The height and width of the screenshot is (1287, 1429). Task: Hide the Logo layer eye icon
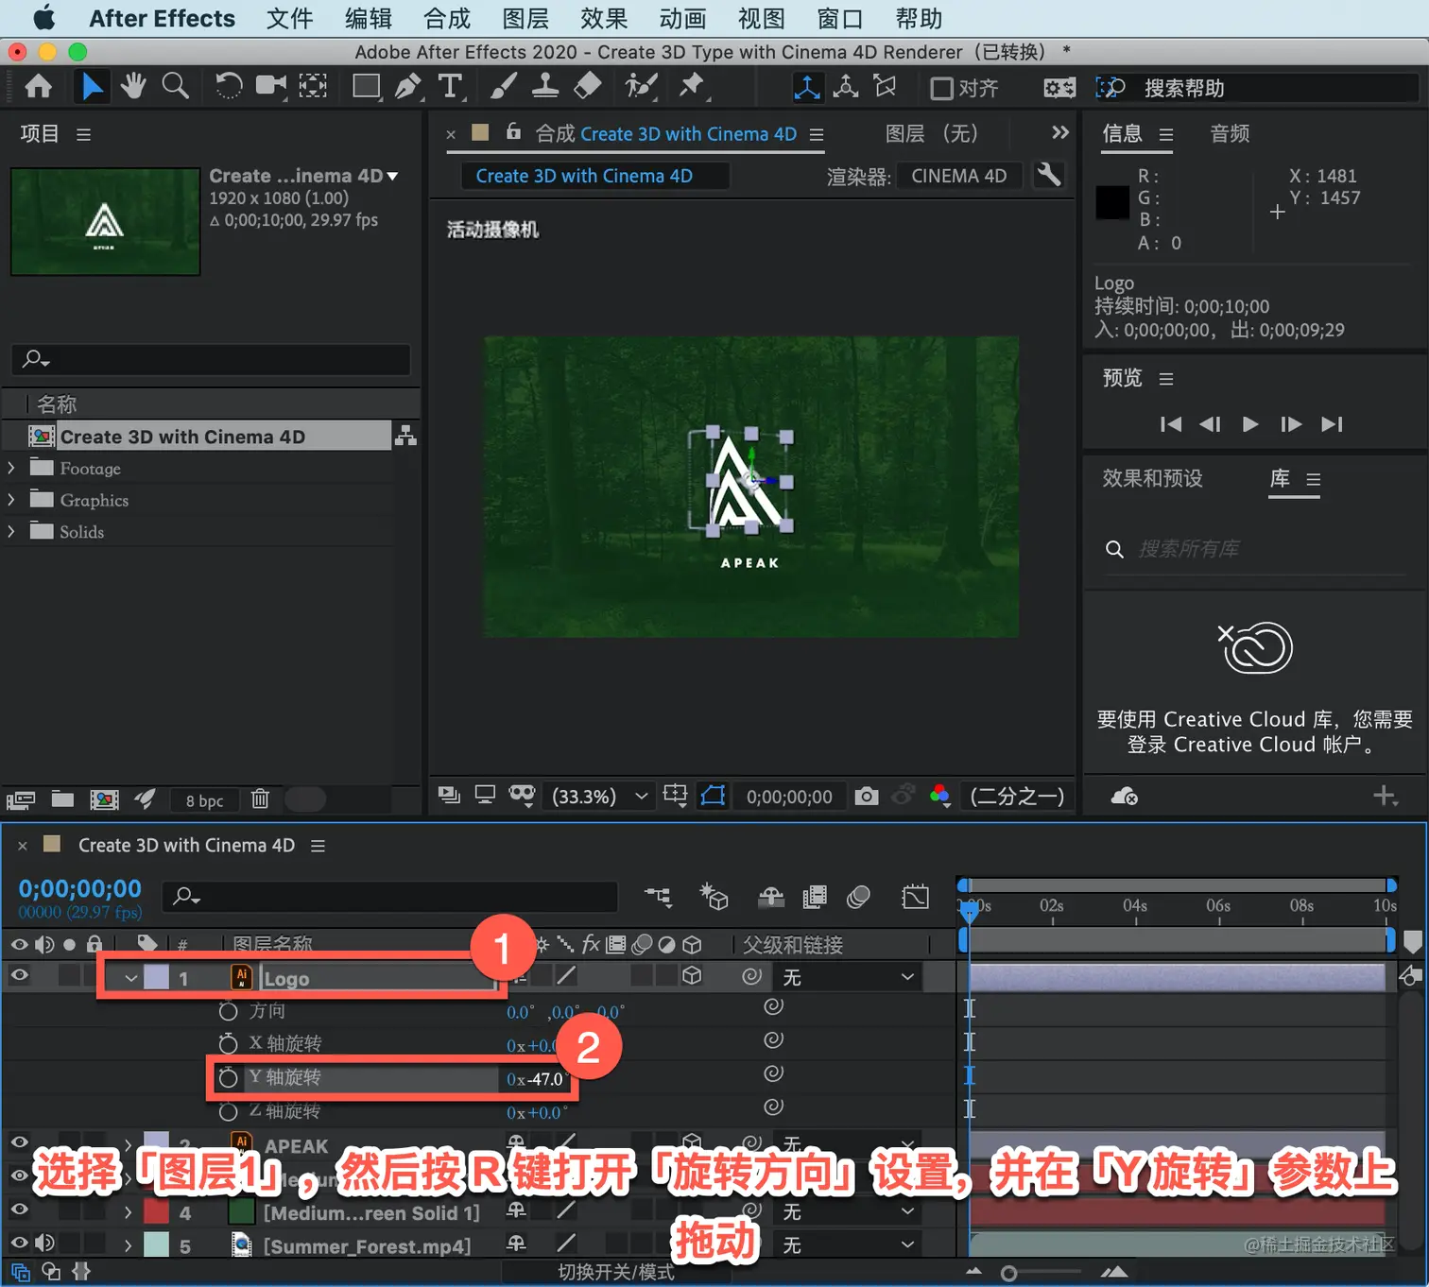tap(19, 976)
